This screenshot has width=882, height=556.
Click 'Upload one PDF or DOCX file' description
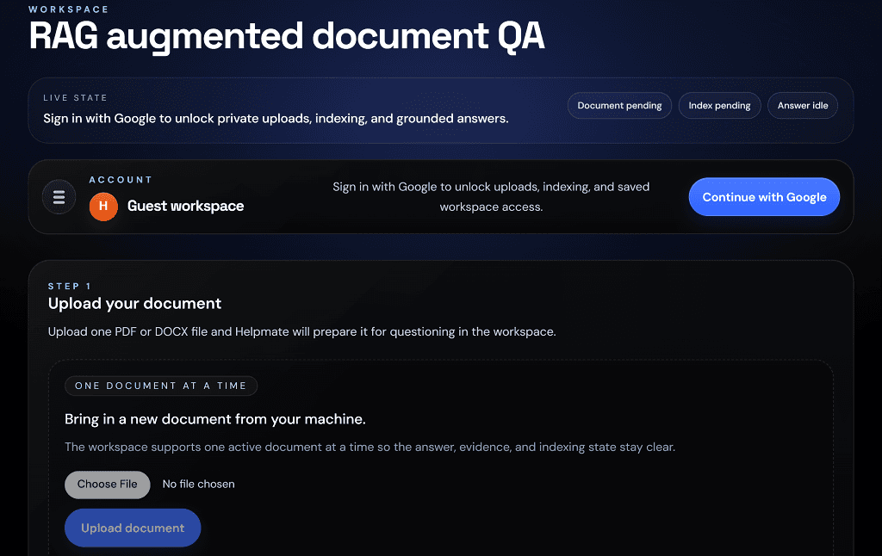pos(301,331)
